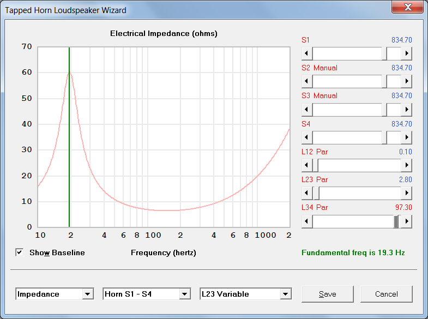Click the L23 Par label
The image size is (428, 319).
coord(315,179)
